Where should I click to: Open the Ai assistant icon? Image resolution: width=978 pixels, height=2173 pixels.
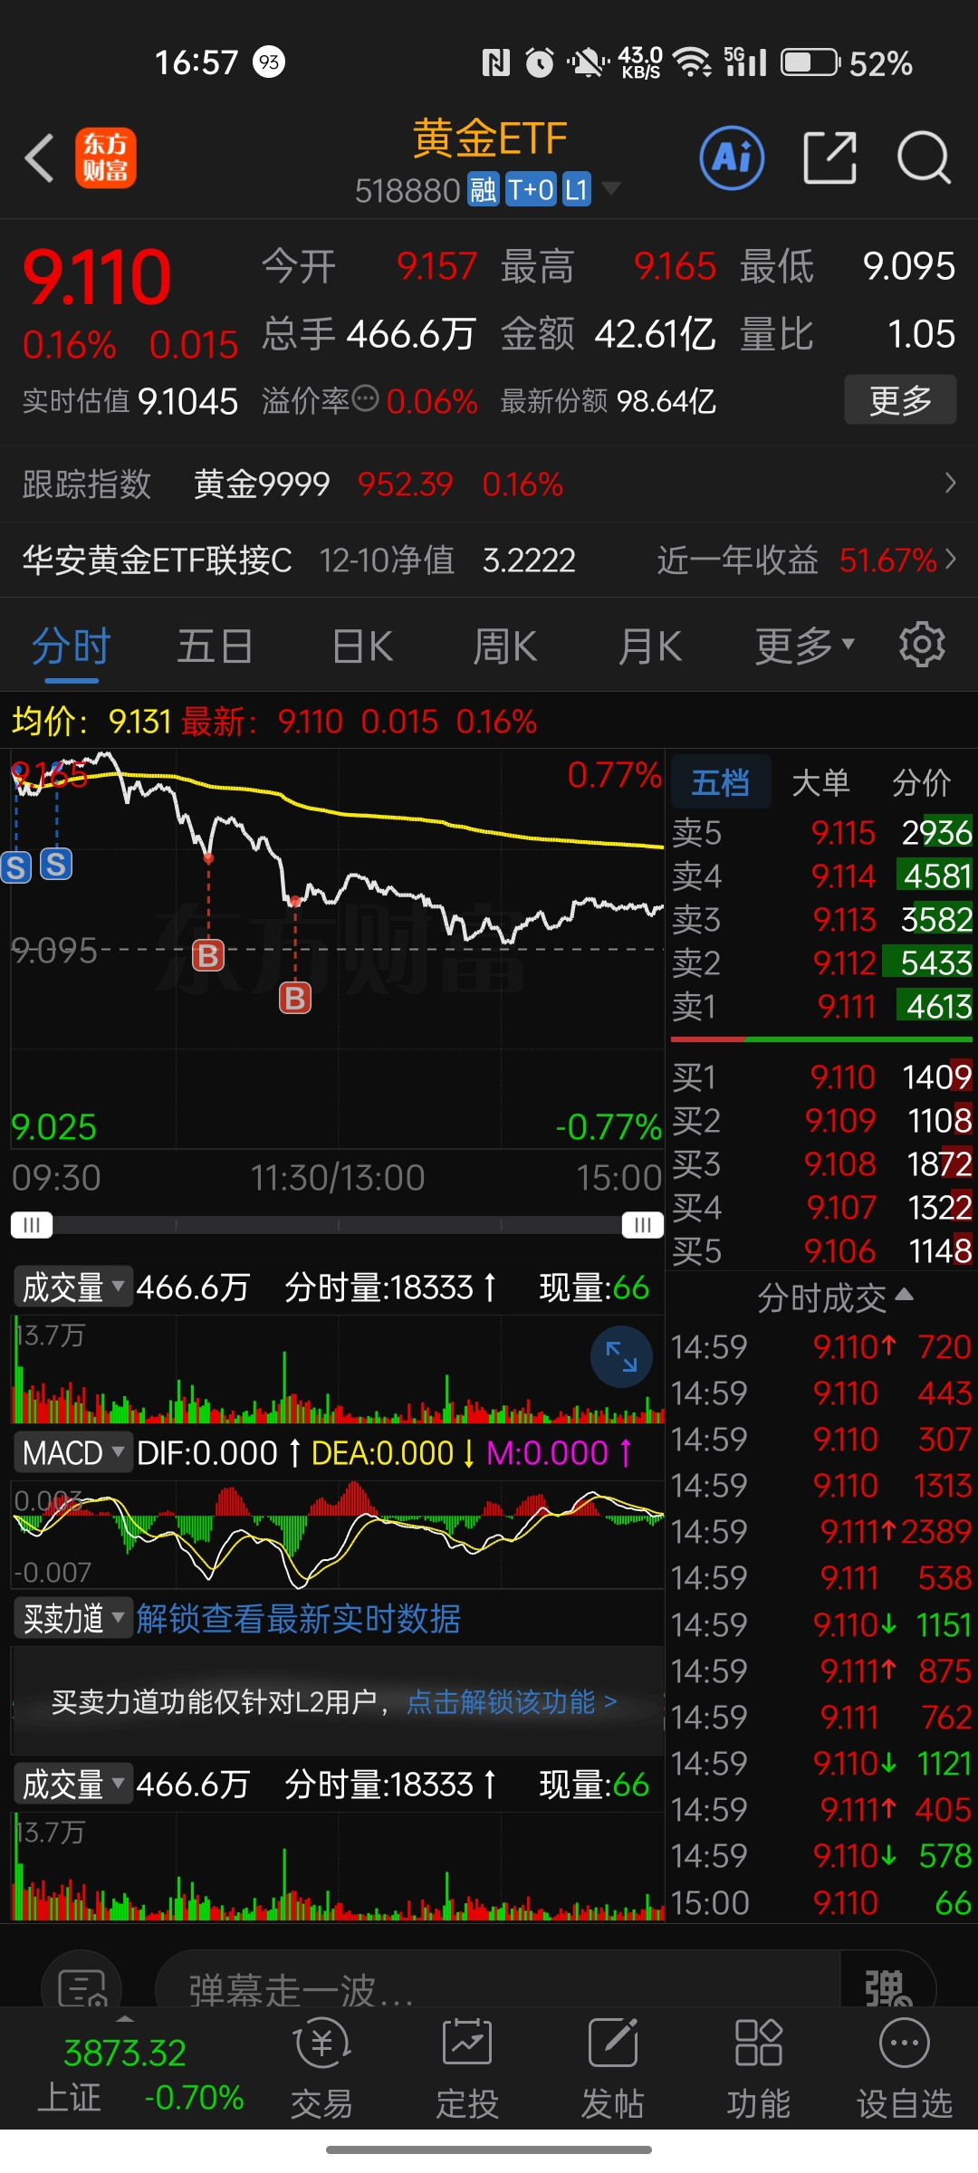[x=733, y=158]
